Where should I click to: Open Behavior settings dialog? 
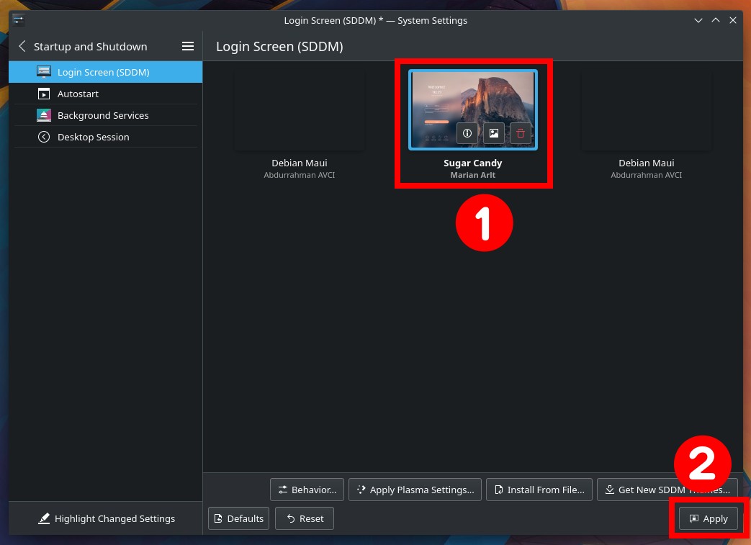point(307,490)
